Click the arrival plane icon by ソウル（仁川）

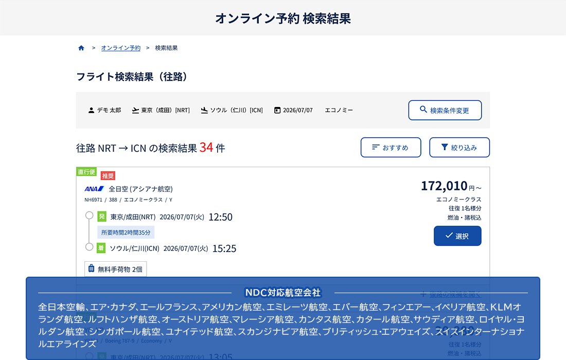[x=204, y=111]
